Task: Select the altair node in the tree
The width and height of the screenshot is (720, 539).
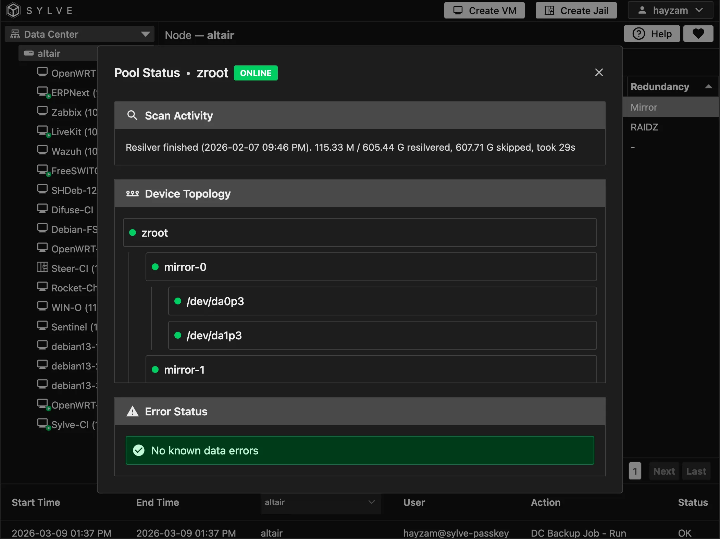Action: point(49,53)
